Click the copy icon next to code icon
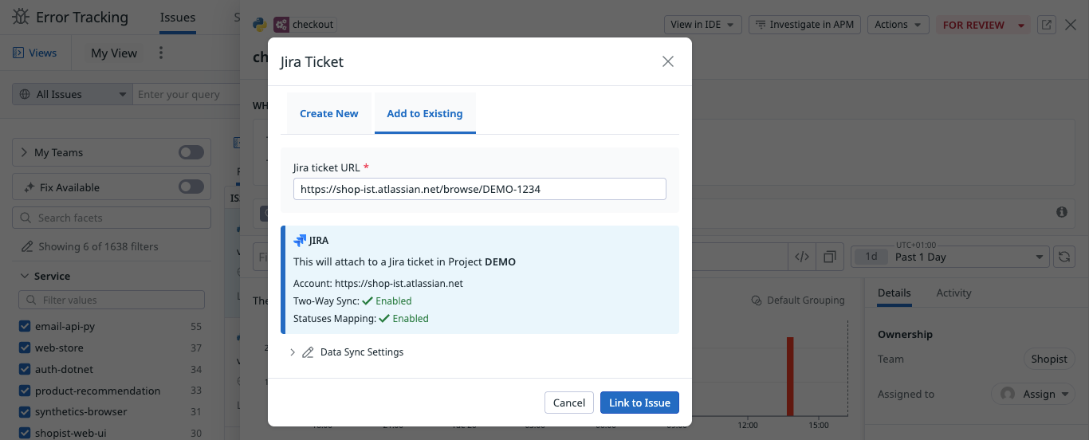1089x440 pixels. point(829,257)
